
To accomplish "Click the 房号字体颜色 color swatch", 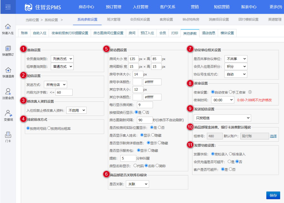I will click(137, 82).
